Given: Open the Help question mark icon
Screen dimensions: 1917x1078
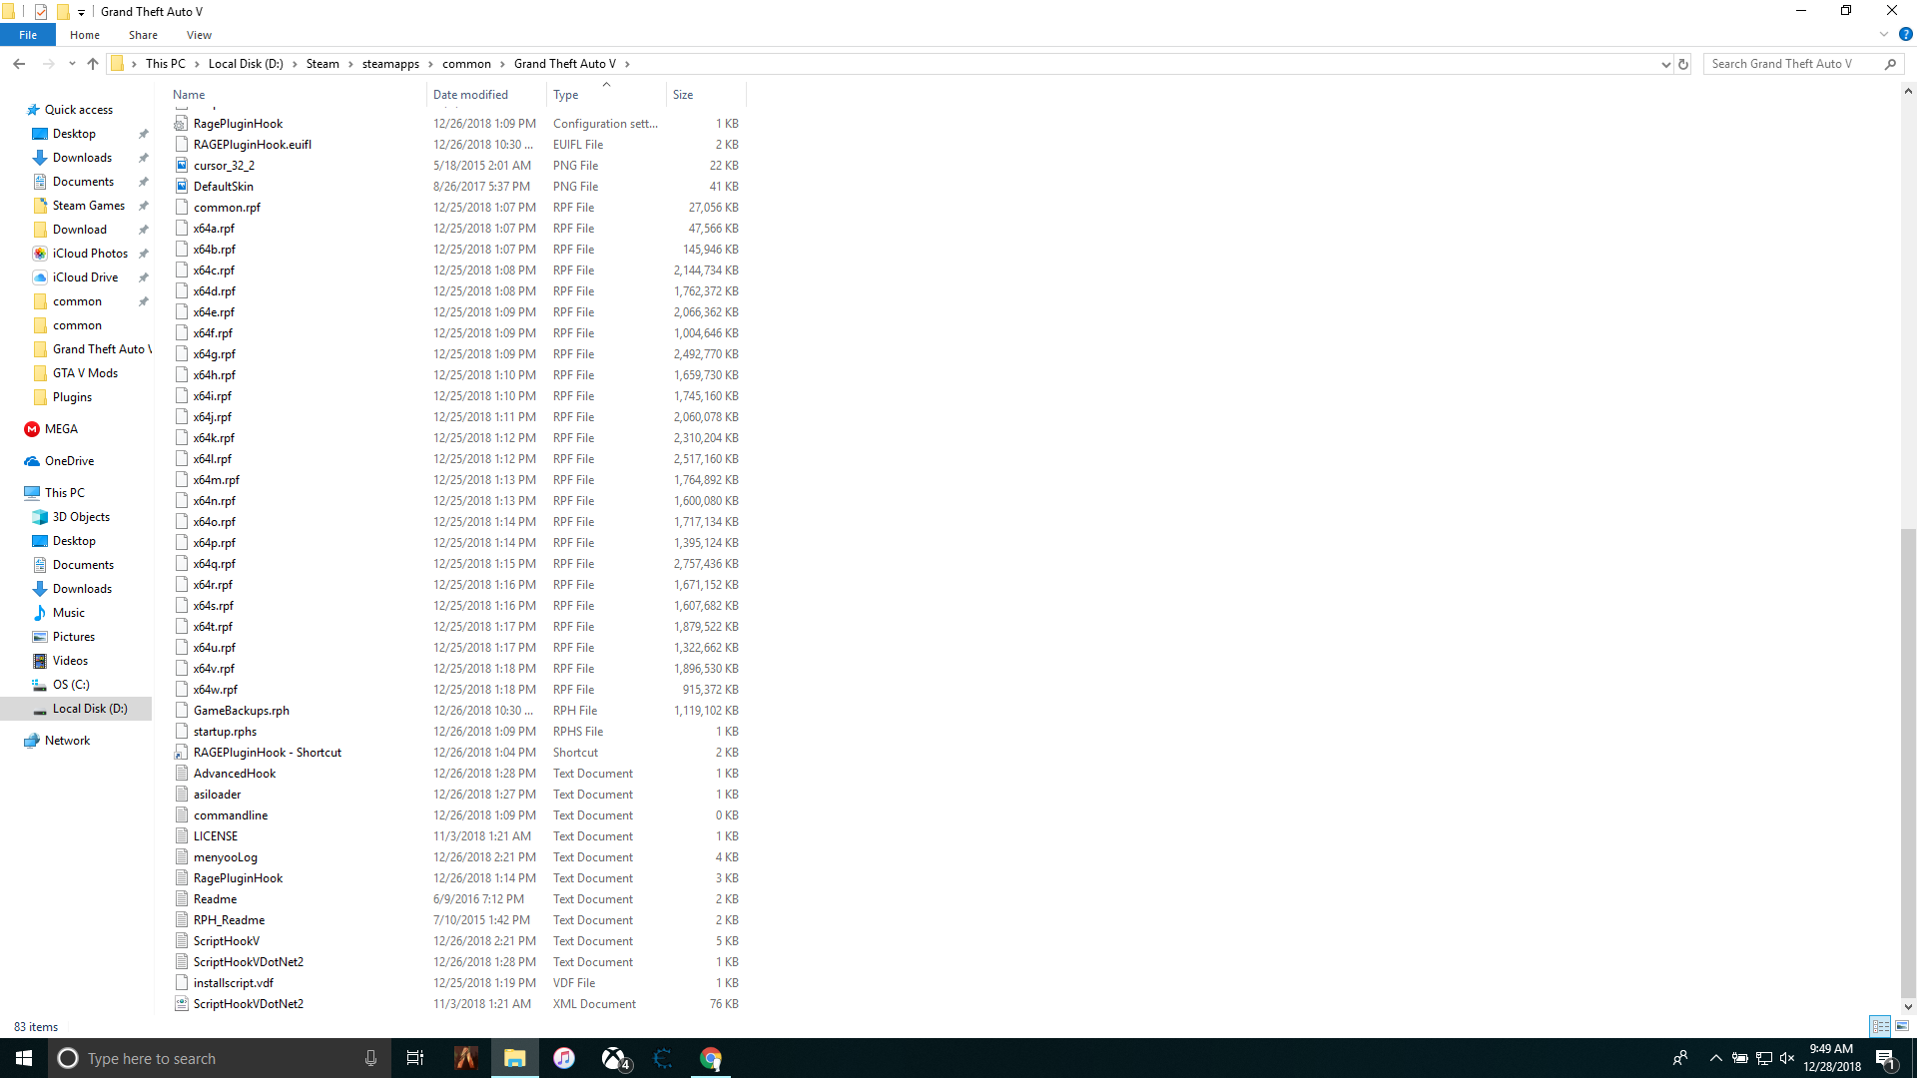Looking at the screenshot, I should [1905, 35].
